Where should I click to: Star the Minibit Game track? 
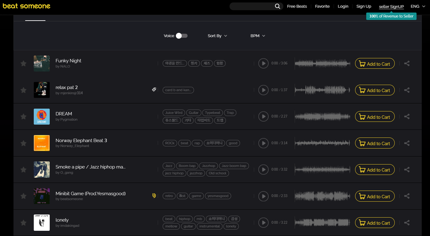coord(23,196)
